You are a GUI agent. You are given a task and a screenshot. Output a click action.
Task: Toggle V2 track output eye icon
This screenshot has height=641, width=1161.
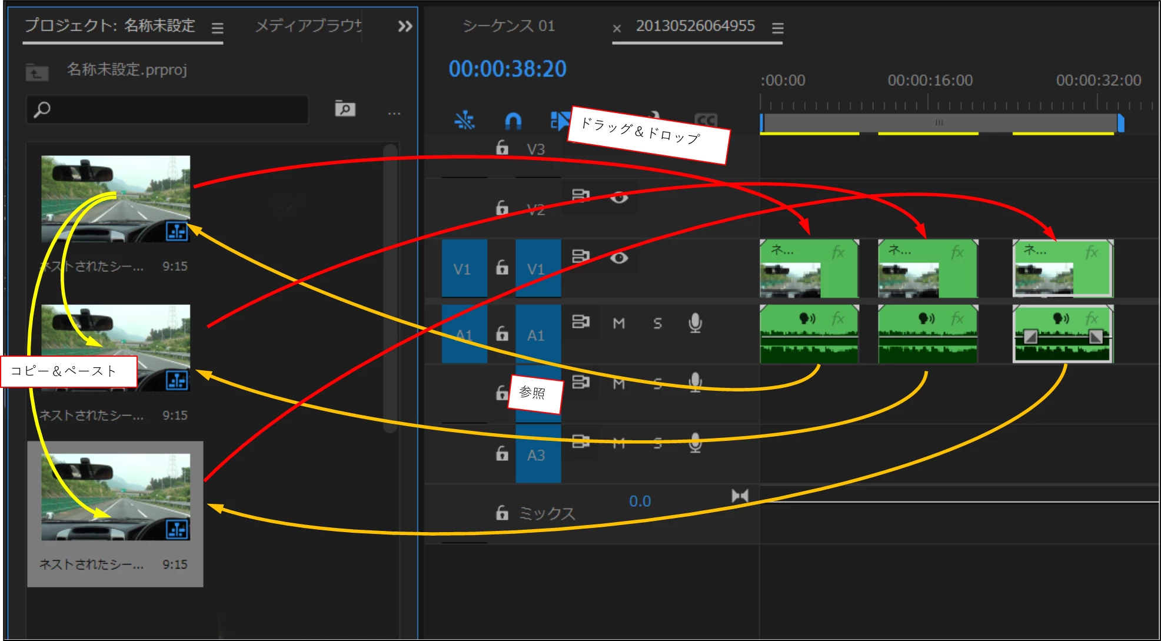(618, 198)
